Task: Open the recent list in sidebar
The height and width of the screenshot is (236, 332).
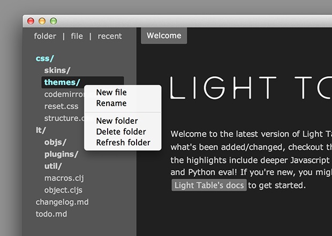Action: tap(110, 36)
